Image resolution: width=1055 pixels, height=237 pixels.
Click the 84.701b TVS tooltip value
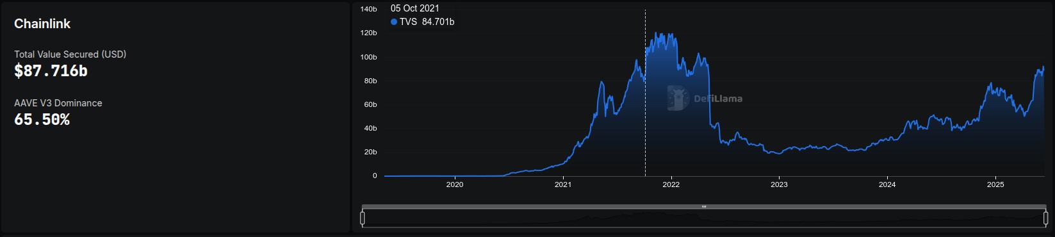coord(438,22)
